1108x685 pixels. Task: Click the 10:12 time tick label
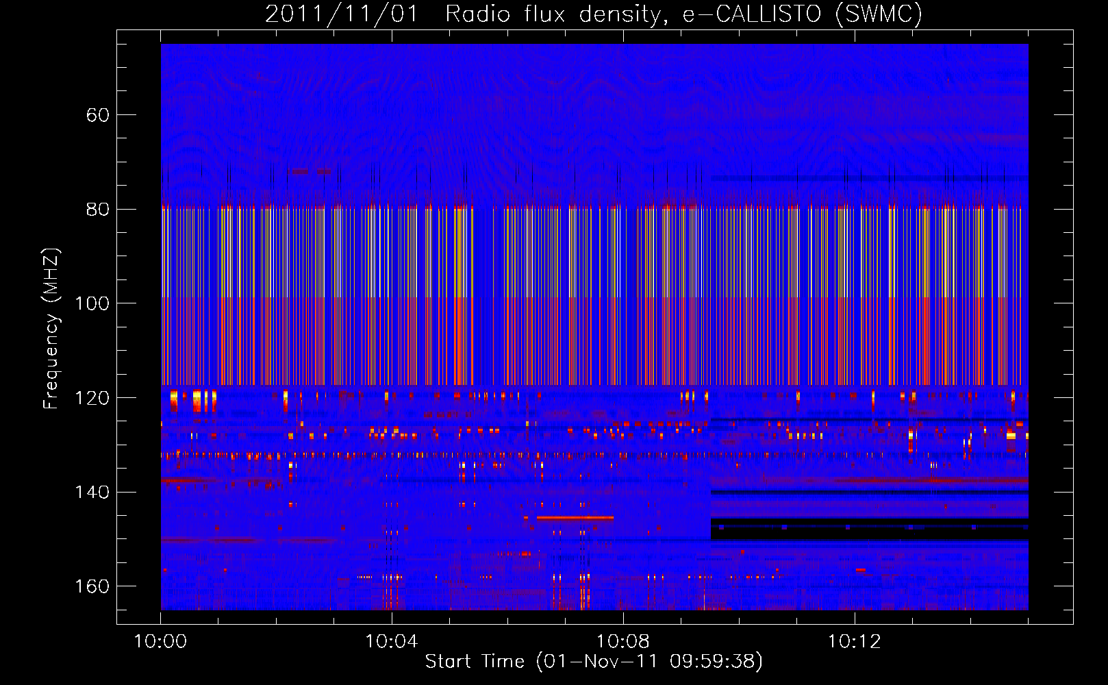click(854, 642)
